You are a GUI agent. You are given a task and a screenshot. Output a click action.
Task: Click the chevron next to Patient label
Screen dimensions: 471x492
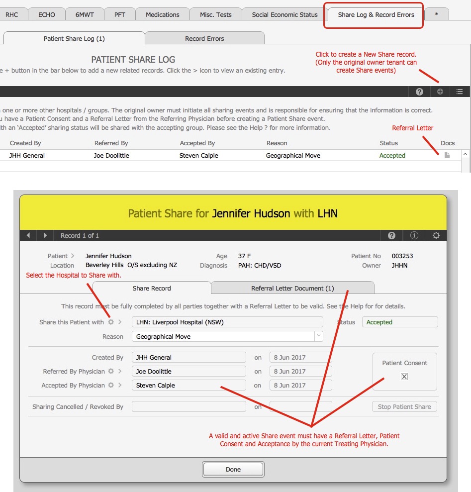coord(73,256)
